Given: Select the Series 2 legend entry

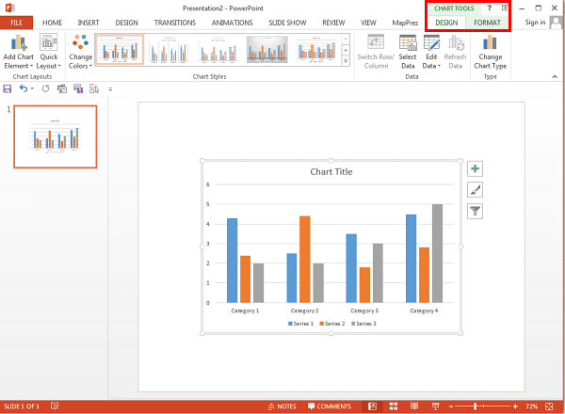Looking at the screenshot, I should [332, 324].
